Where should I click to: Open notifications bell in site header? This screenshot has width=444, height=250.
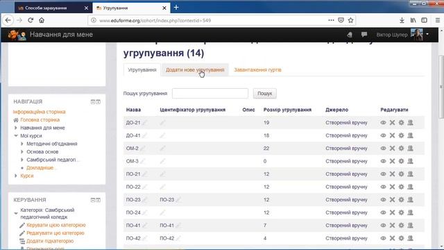coord(350,35)
